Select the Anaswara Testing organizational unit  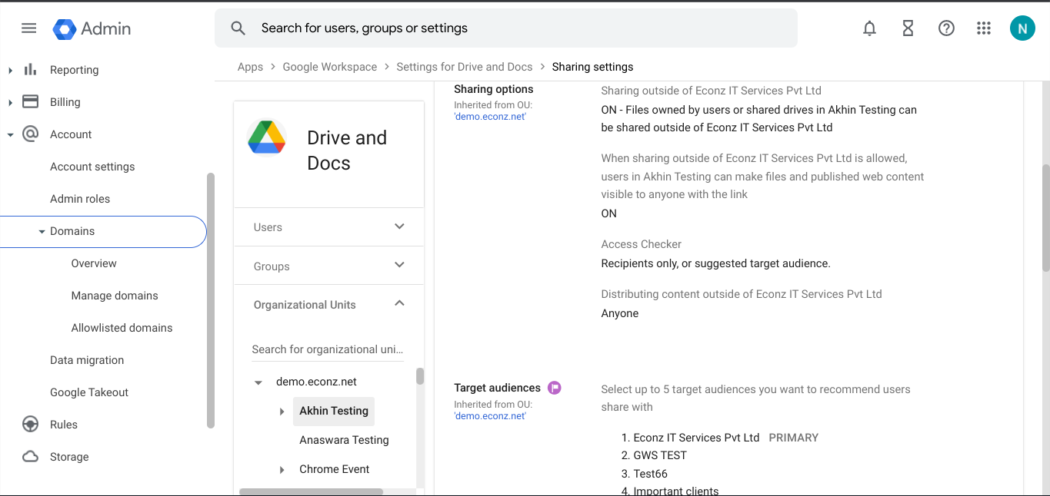344,440
